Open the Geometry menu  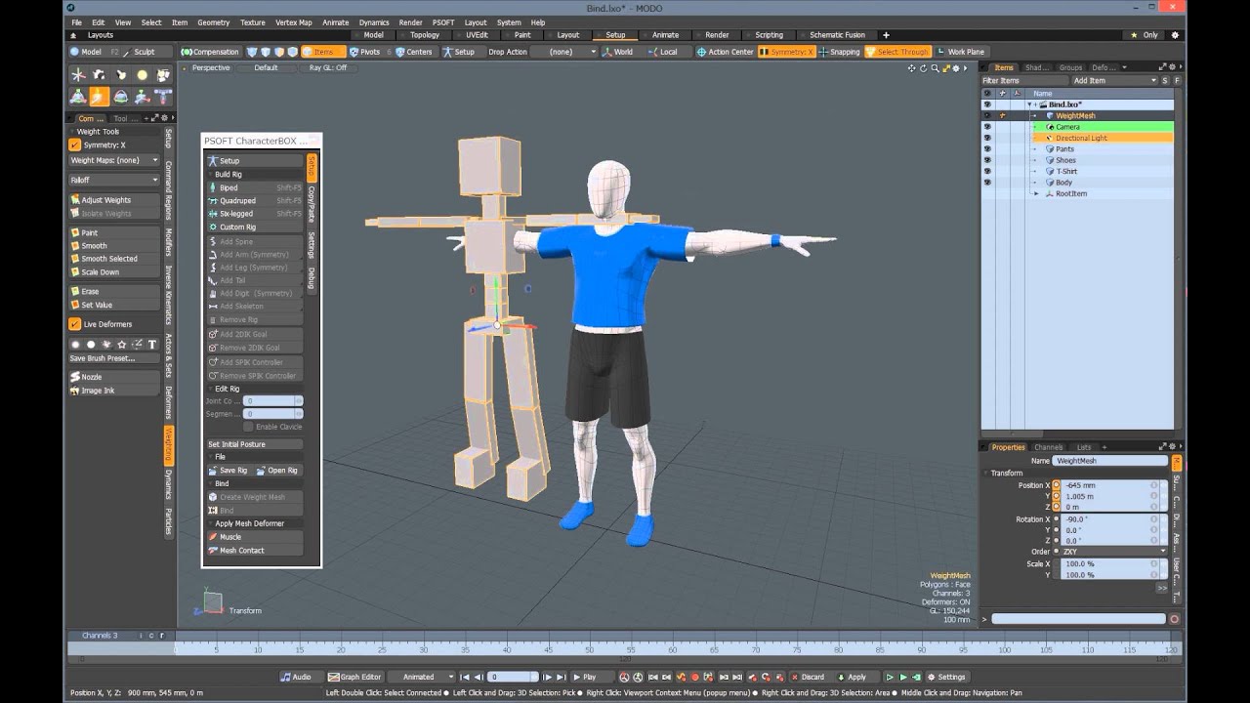(213, 22)
